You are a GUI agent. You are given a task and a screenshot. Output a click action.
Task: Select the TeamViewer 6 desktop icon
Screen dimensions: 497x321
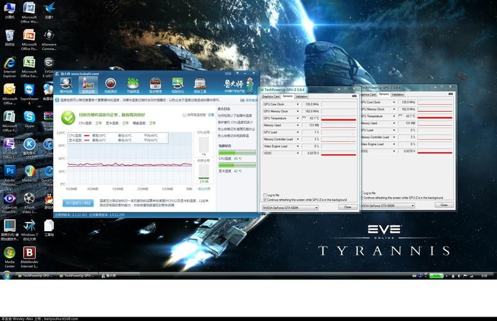point(29,94)
